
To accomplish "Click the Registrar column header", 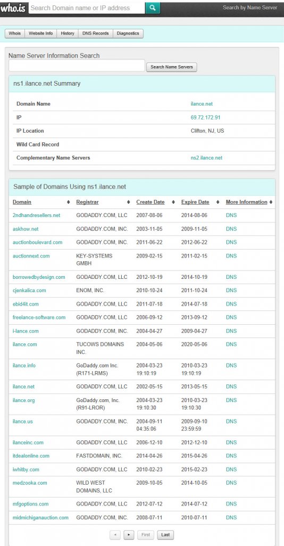I will [x=88, y=202].
